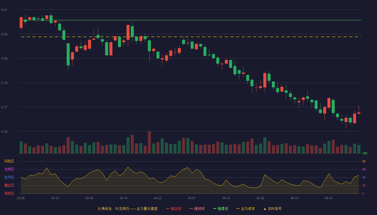Click the 龙吟信号 triangle legend icon

[265, 209]
